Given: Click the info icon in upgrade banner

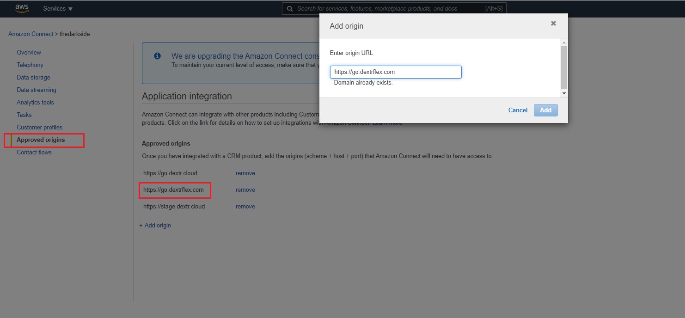Looking at the screenshot, I should pos(157,56).
